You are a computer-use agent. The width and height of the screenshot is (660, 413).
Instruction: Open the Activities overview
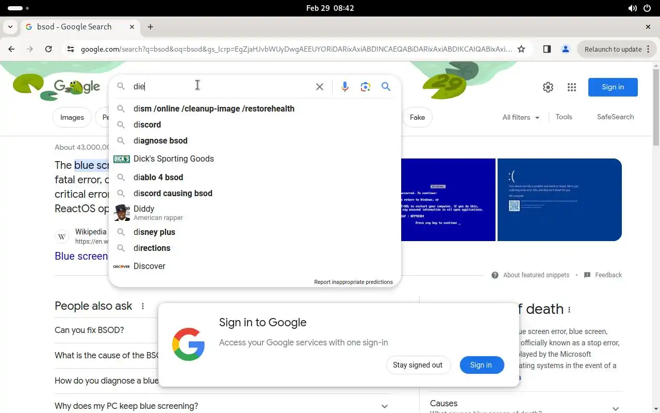click(19, 8)
